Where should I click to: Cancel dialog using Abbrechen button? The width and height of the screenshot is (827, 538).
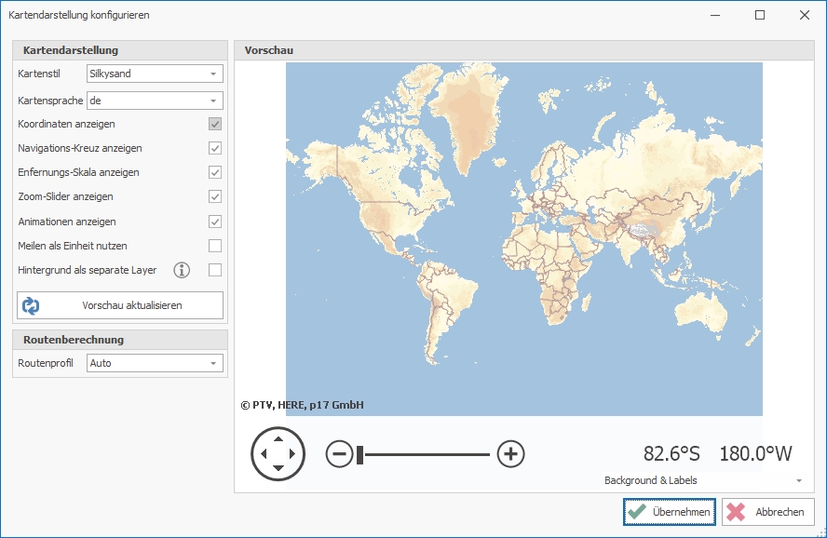pyautogui.click(x=768, y=512)
